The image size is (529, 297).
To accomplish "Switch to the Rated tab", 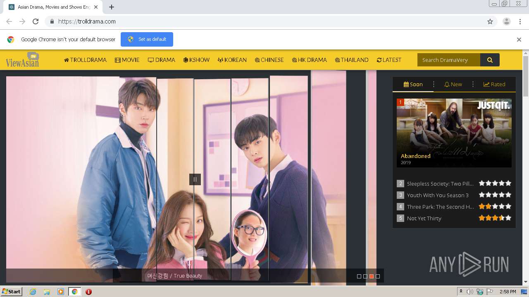I will pyautogui.click(x=494, y=84).
